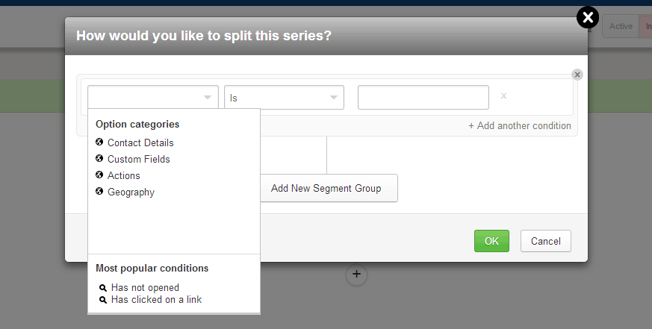Screen dimensions: 652x329
Task: Pick 'Has not opened' popular condition
Action: point(145,287)
